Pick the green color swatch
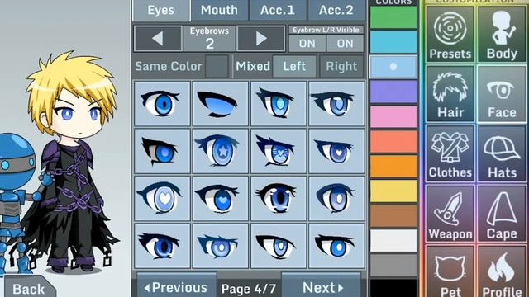Image resolution: width=529 pixels, height=297 pixels. 393,17
